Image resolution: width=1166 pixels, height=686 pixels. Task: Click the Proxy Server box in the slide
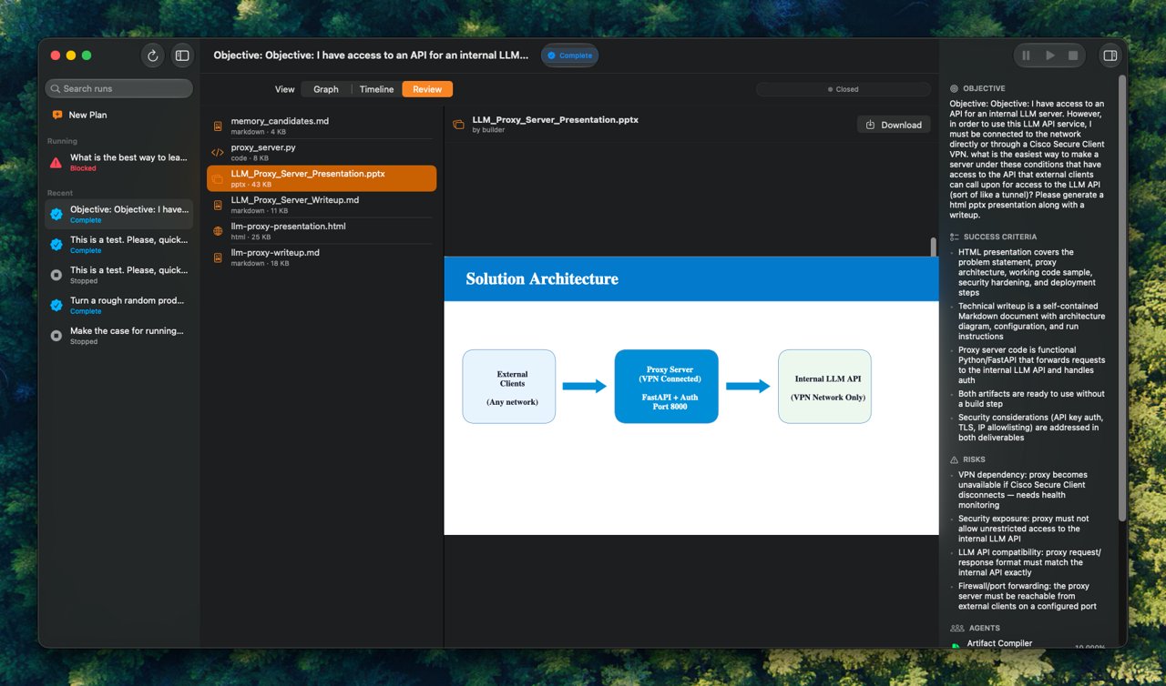coord(667,387)
